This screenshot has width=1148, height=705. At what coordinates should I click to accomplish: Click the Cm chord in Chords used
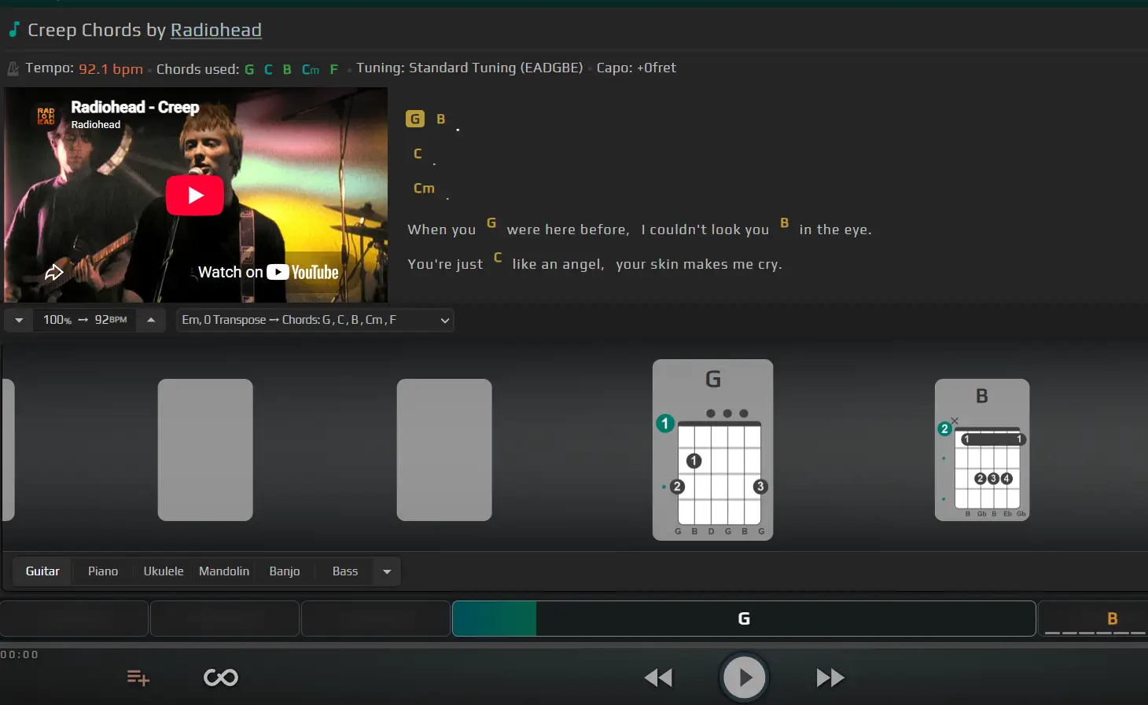(311, 69)
